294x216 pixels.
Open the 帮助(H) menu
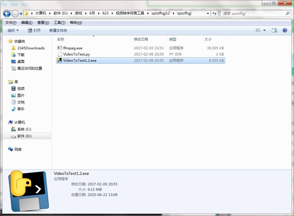[x=76, y=23]
